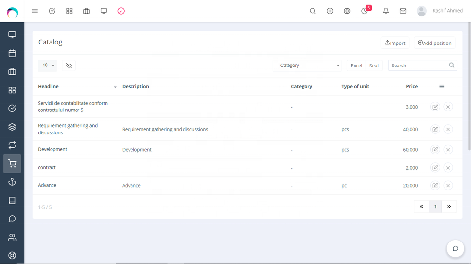The width and height of the screenshot is (471, 264).
Task: Click the anchor icon in sidebar
Action: pyautogui.click(x=12, y=182)
